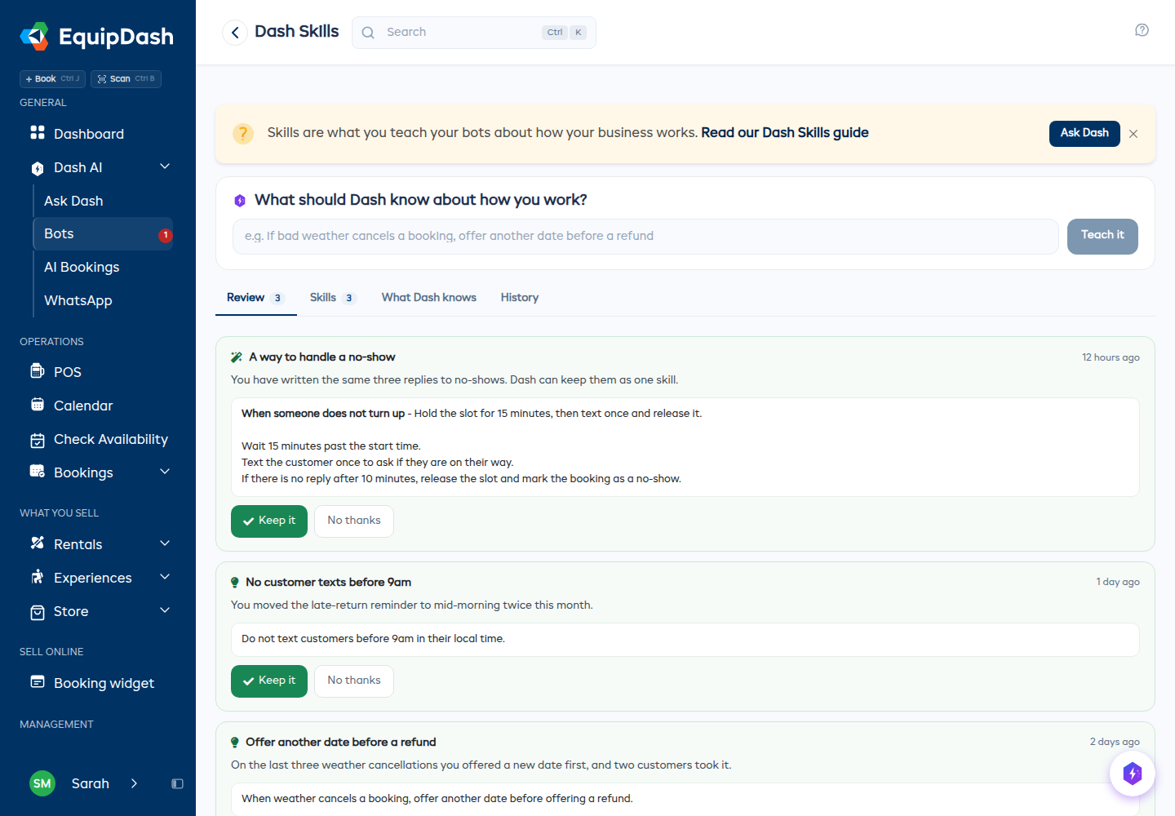This screenshot has width=1175, height=816.
Task: Open Calendar from the sidebar icon
Action: (x=38, y=405)
